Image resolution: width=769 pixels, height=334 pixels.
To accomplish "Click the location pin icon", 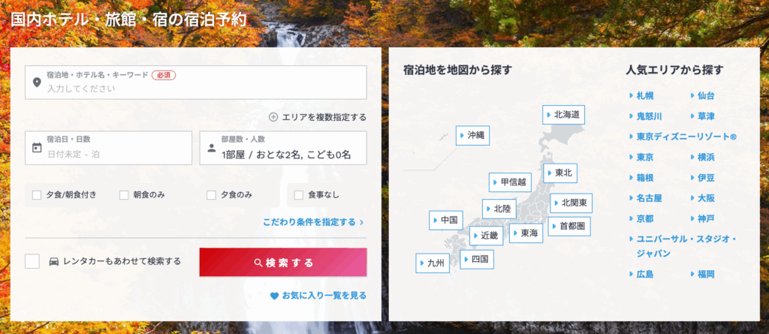I will (37, 83).
